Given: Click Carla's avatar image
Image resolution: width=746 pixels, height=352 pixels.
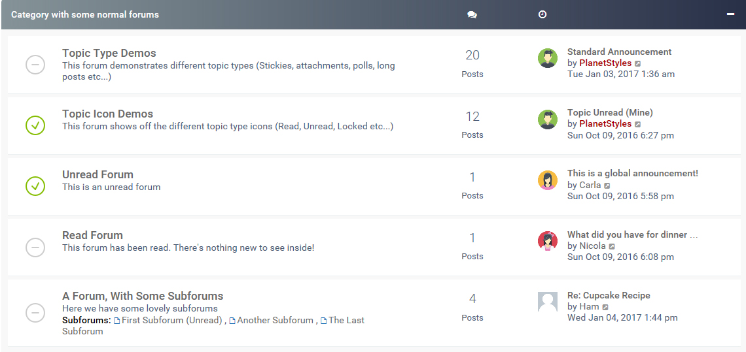Looking at the screenshot, I should click(547, 180).
